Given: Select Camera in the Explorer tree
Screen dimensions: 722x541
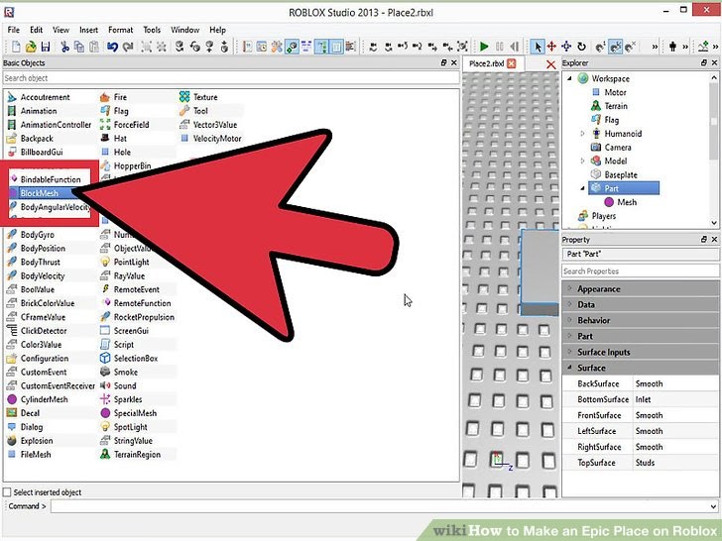Looking at the screenshot, I should coord(618,148).
